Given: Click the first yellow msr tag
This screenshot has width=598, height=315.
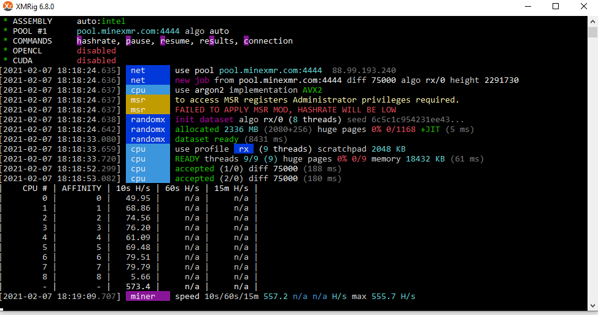Looking at the screenshot, I should coord(147,100).
